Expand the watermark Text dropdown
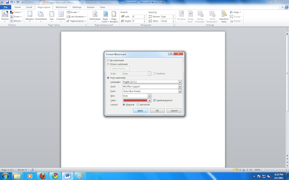 click(x=180, y=86)
